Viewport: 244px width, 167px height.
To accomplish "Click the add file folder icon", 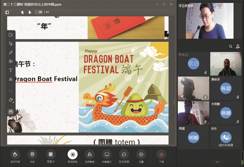I will (11, 35).
